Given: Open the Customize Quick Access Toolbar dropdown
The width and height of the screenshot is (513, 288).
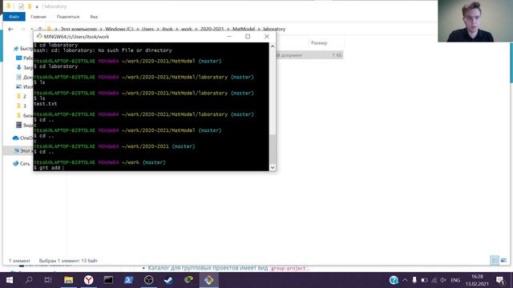Looking at the screenshot, I should pos(37,6).
